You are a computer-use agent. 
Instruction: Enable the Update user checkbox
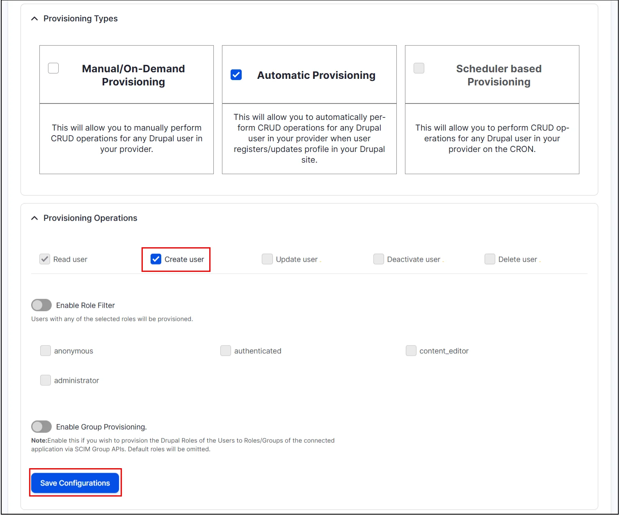pyautogui.click(x=267, y=259)
